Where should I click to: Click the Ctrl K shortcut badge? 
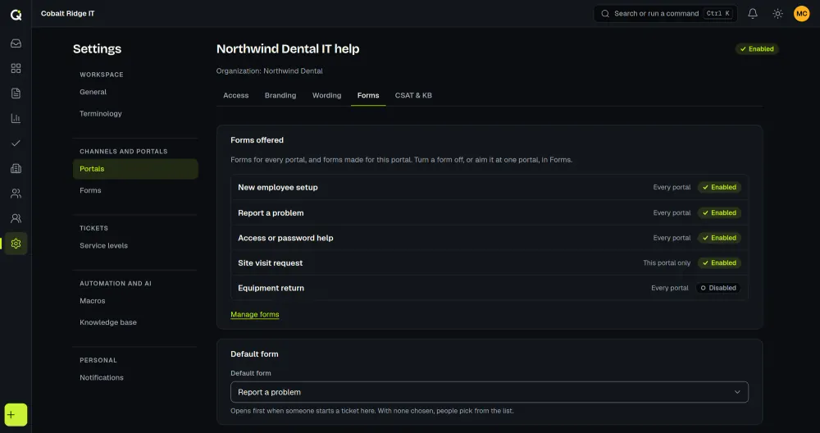(718, 14)
